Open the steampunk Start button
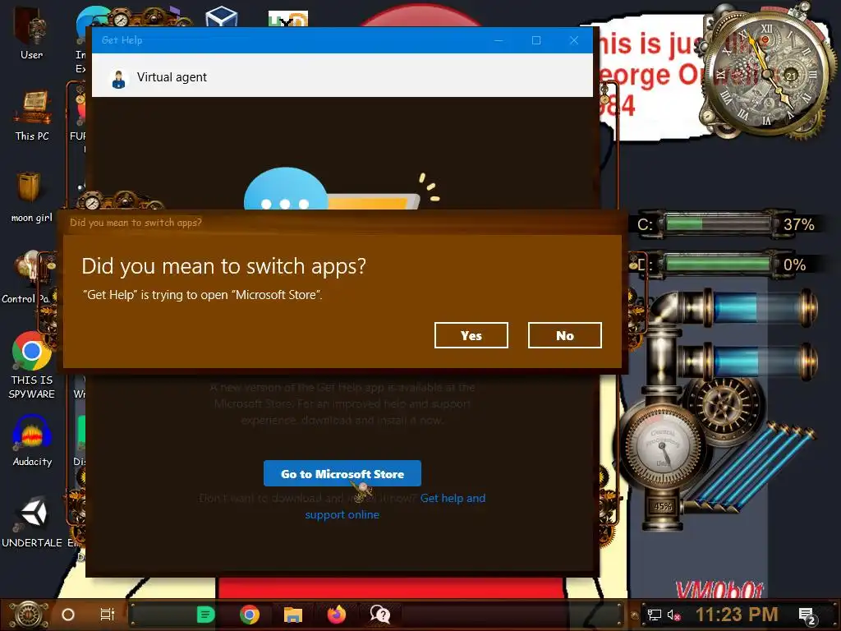This screenshot has height=631, width=841. [29, 615]
